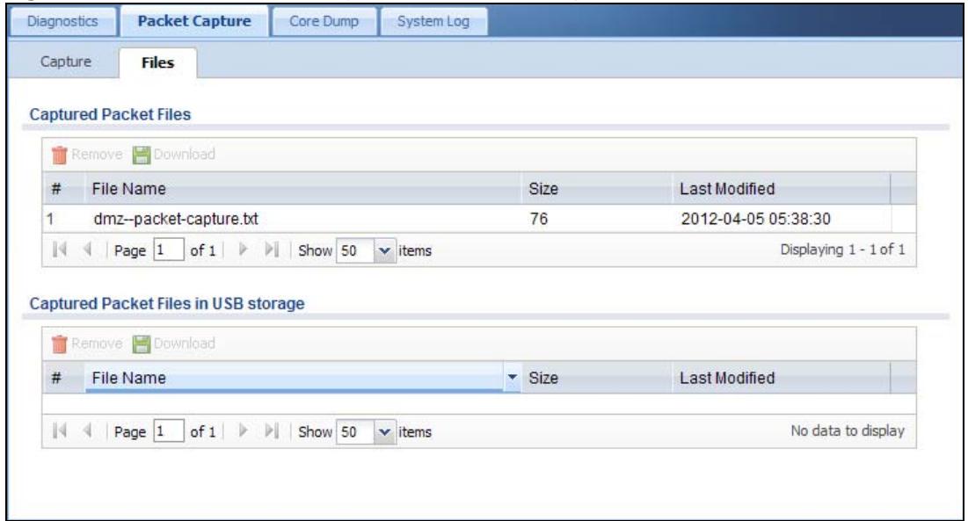Screen dimensions: 968x521
Task: Go to previous page in Captured Packet Files
Action: [x=88, y=250]
